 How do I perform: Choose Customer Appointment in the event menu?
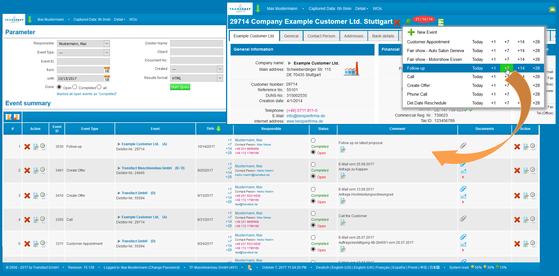point(428,42)
